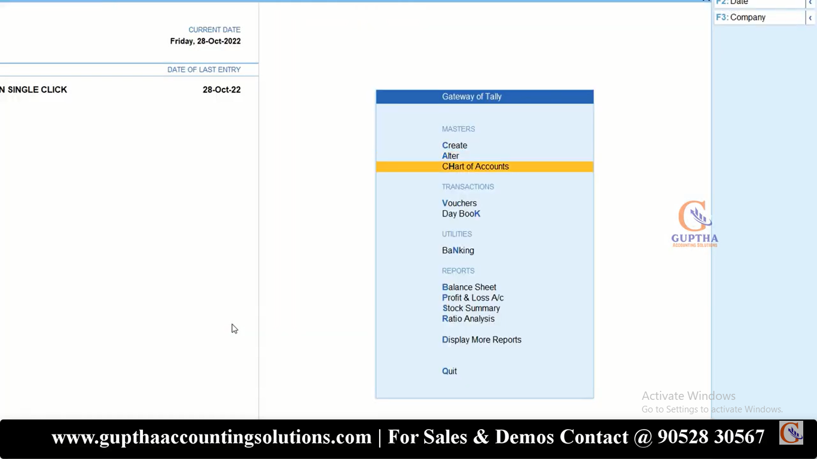Open Stock Summary report
Viewport: 817px width, 459px height.
point(471,308)
